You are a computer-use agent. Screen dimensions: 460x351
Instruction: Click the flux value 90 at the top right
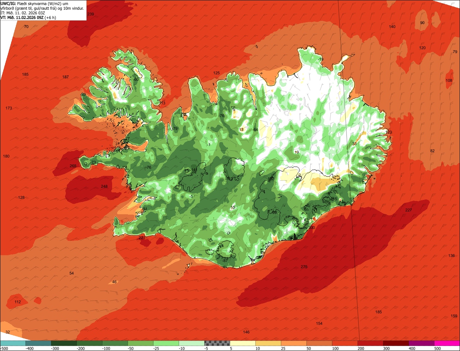pyautogui.click(x=422, y=23)
